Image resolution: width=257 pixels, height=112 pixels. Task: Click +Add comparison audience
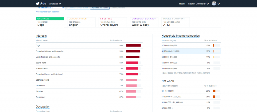coord(48,12)
